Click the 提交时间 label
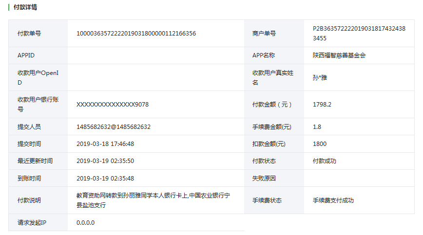The image size is (423, 235). point(29,144)
